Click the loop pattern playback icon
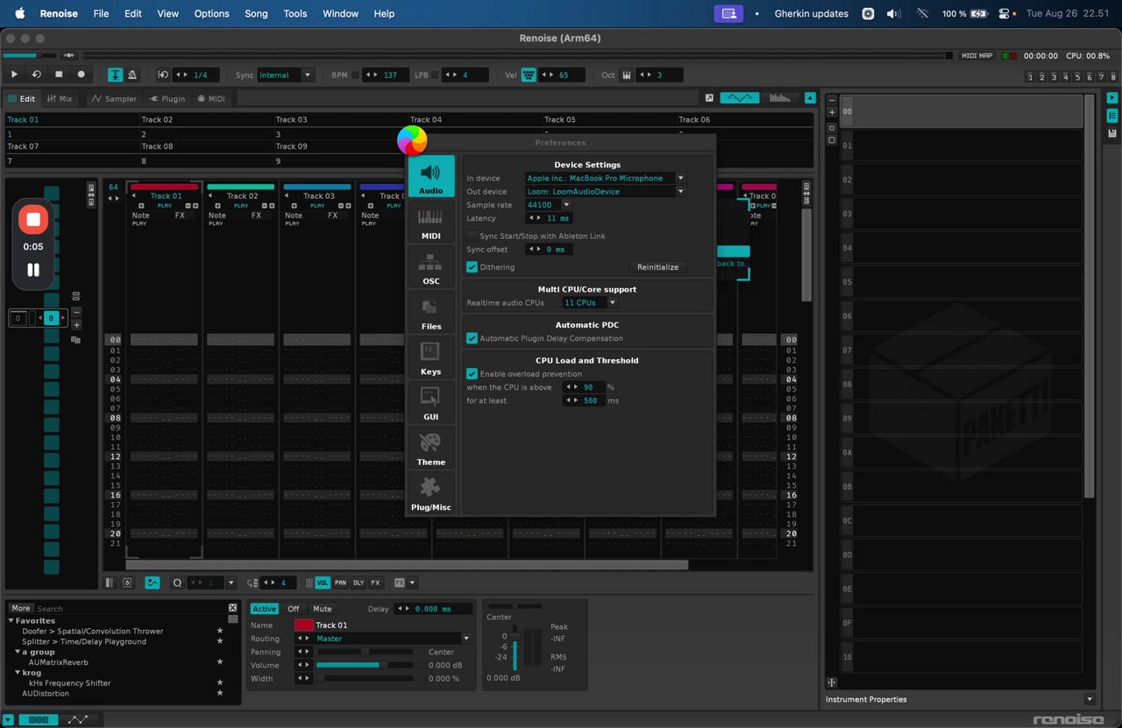Image resolution: width=1122 pixels, height=728 pixels. click(x=36, y=75)
